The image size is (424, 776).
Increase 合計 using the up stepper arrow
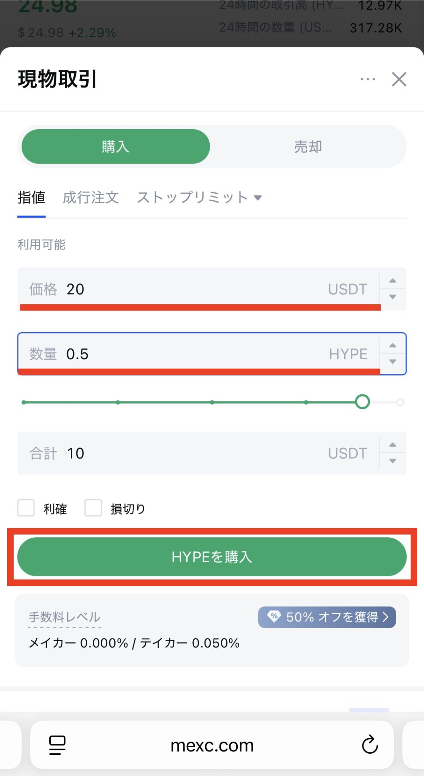click(x=393, y=444)
